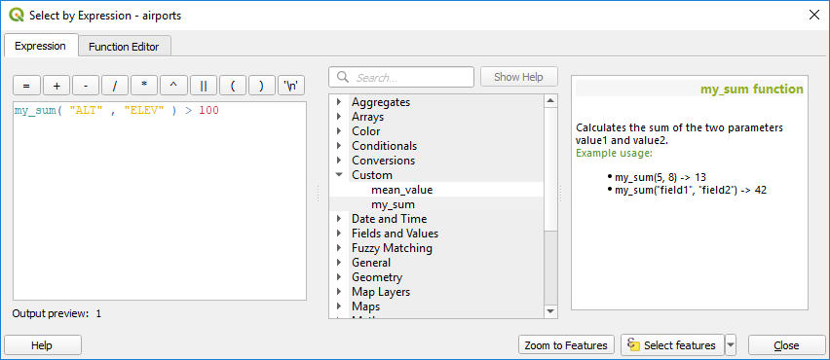Viewport: 830px width, 360px height.
Task: Click the Output preview label
Action: 51,313
